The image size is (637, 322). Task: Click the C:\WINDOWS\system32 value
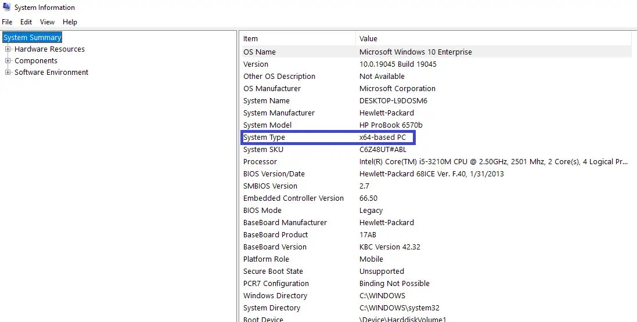click(x=400, y=308)
